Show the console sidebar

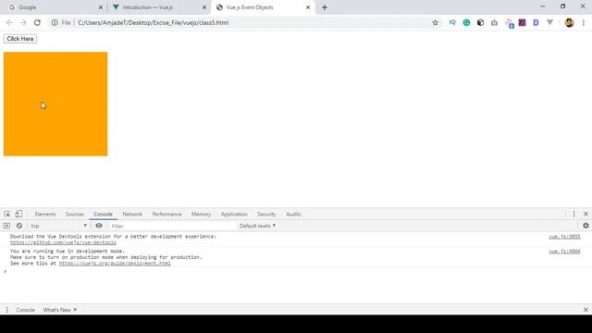click(6, 226)
